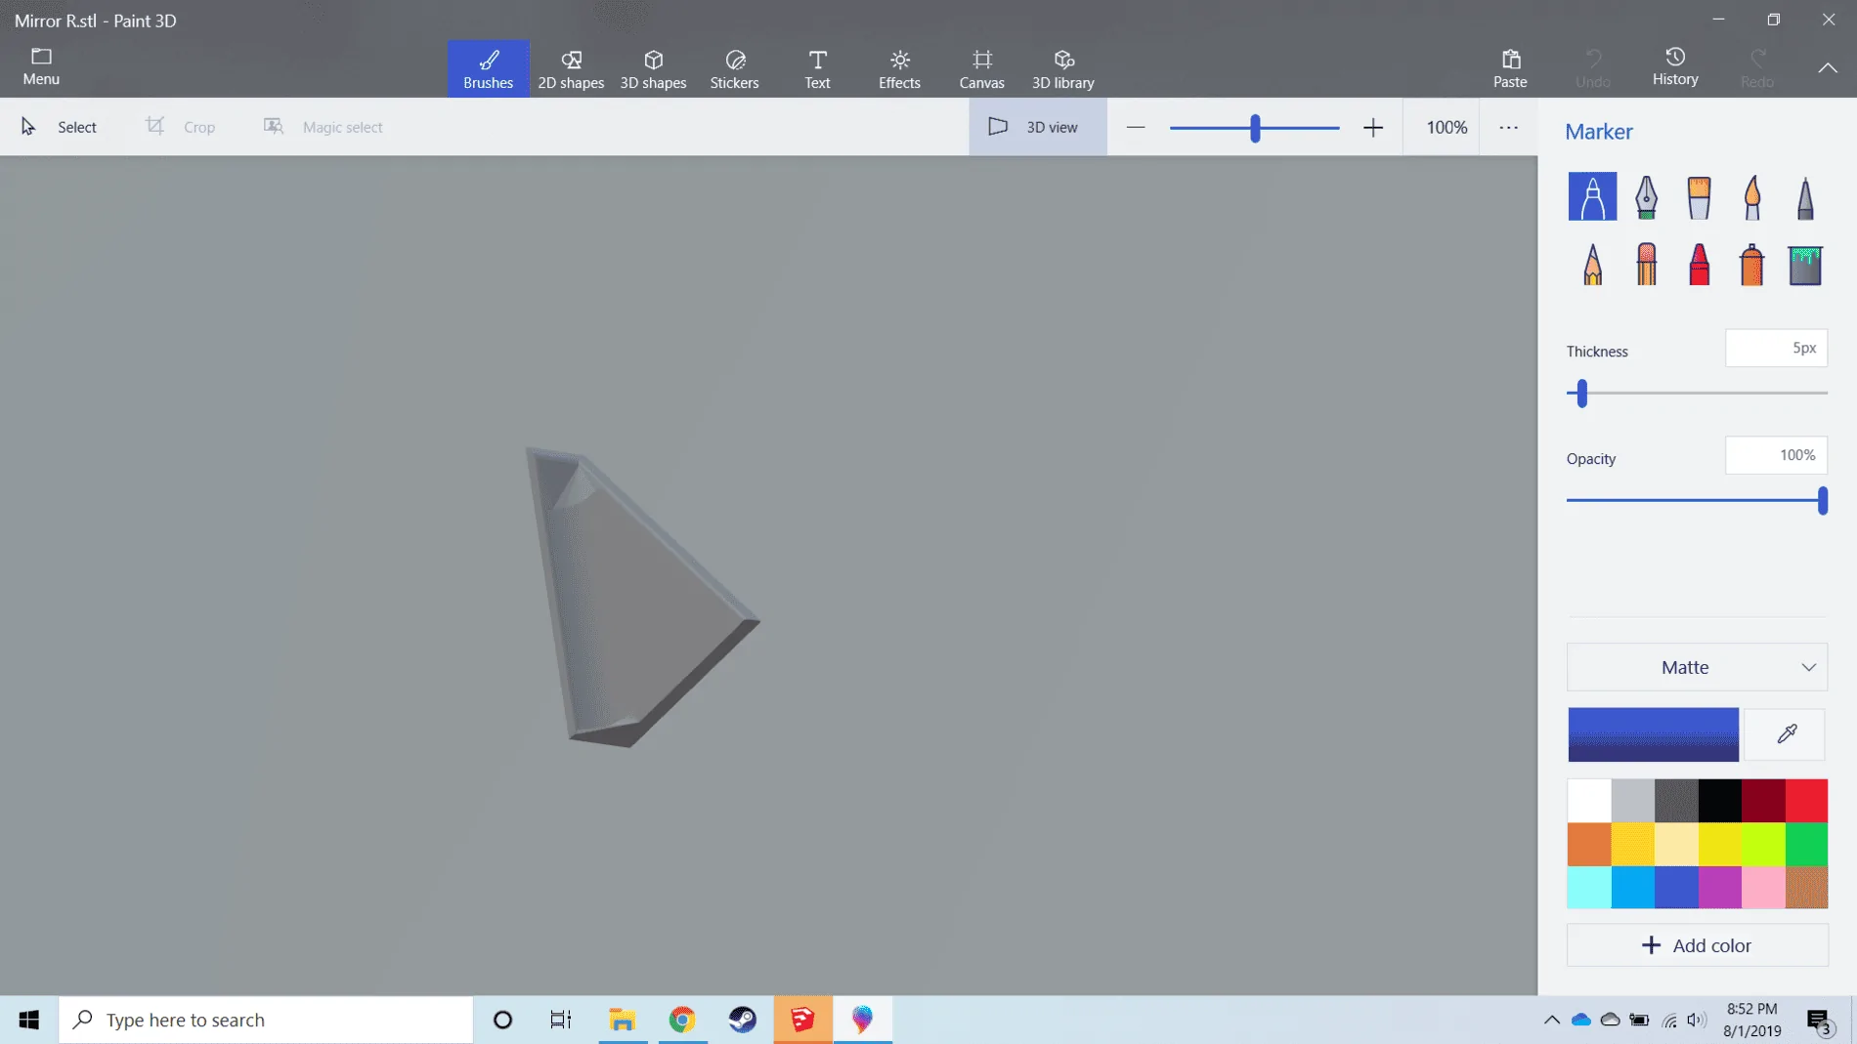Open the 3D library
This screenshot has width=1857, height=1044.
point(1063,68)
